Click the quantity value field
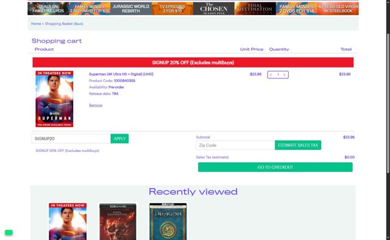This screenshot has width=390, height=240. 278,75
